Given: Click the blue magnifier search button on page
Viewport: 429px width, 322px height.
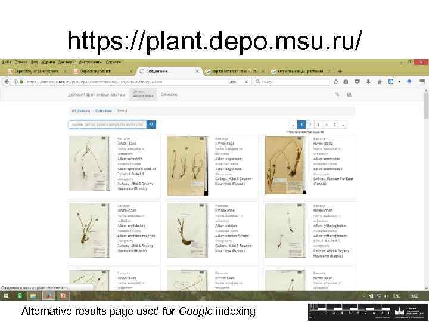Looking at the screenshot, I should pyautogui.click(x=151, y=125).
